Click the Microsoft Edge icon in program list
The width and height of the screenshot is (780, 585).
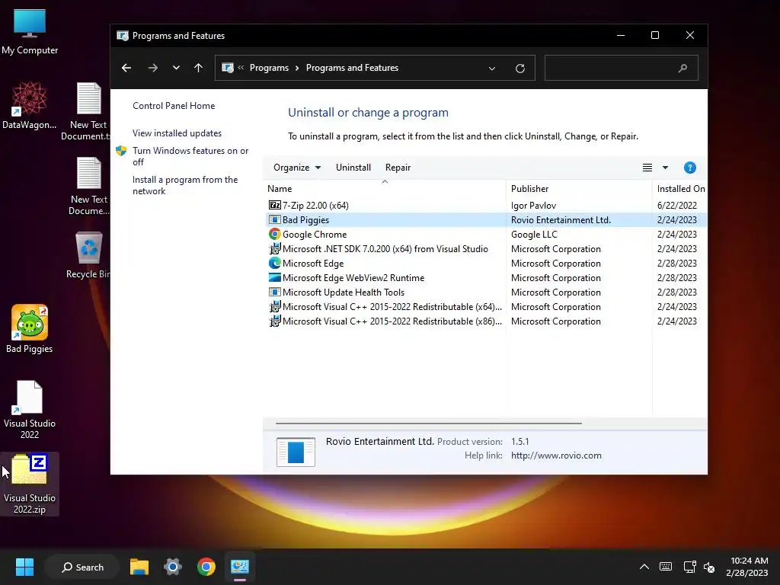pyautogui.click(x=274, y=263)
